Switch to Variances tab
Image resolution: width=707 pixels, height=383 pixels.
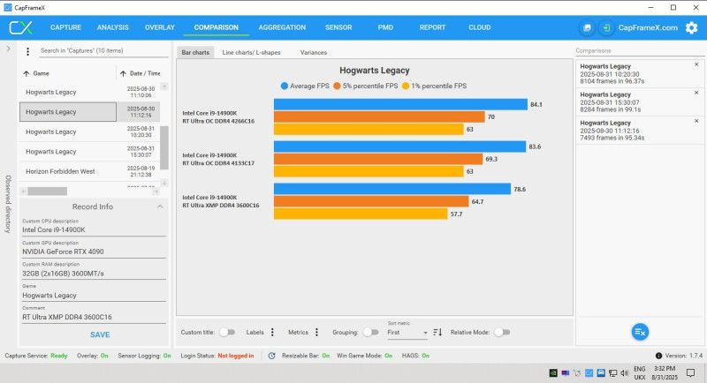(x=314, y=53)
